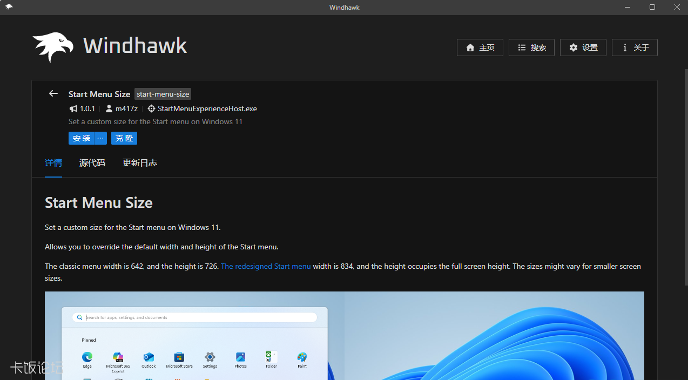Open the 主页 home page
The width and height of the screenshot is (688, 380).
click(480, 47)
